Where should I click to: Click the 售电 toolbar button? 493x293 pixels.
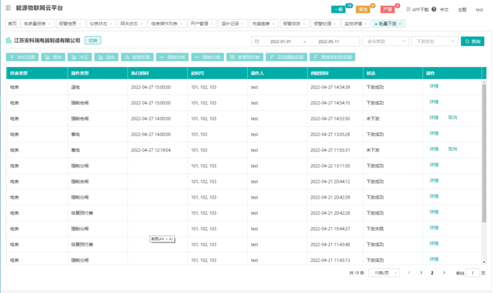click(53, 57)
